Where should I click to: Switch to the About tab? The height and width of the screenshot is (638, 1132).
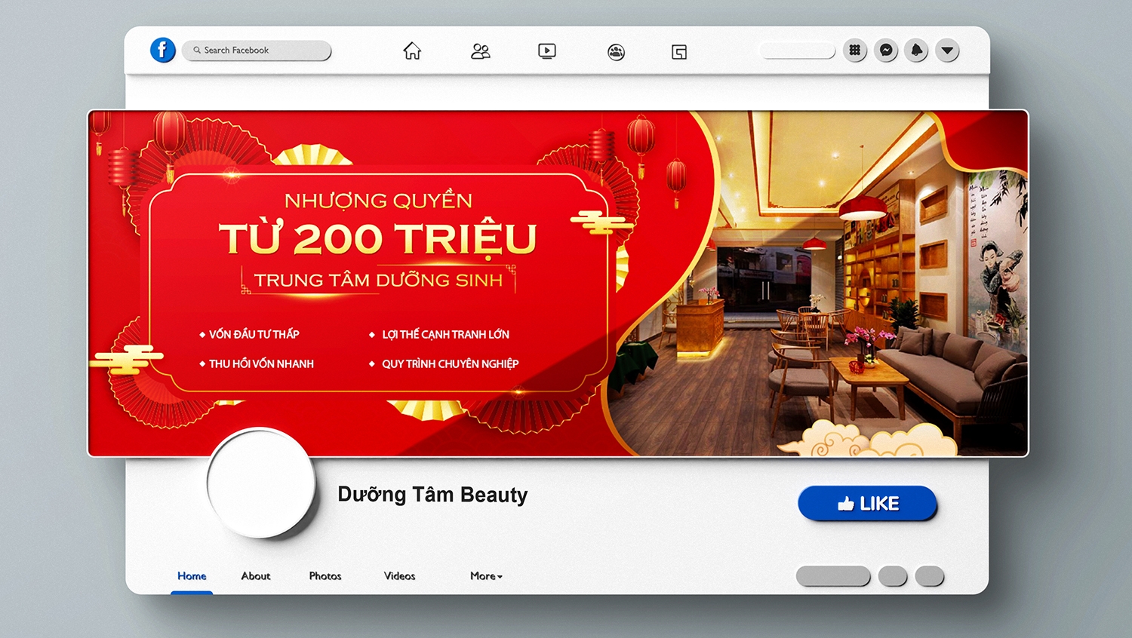pyautogui.click(x=256, y=576)
